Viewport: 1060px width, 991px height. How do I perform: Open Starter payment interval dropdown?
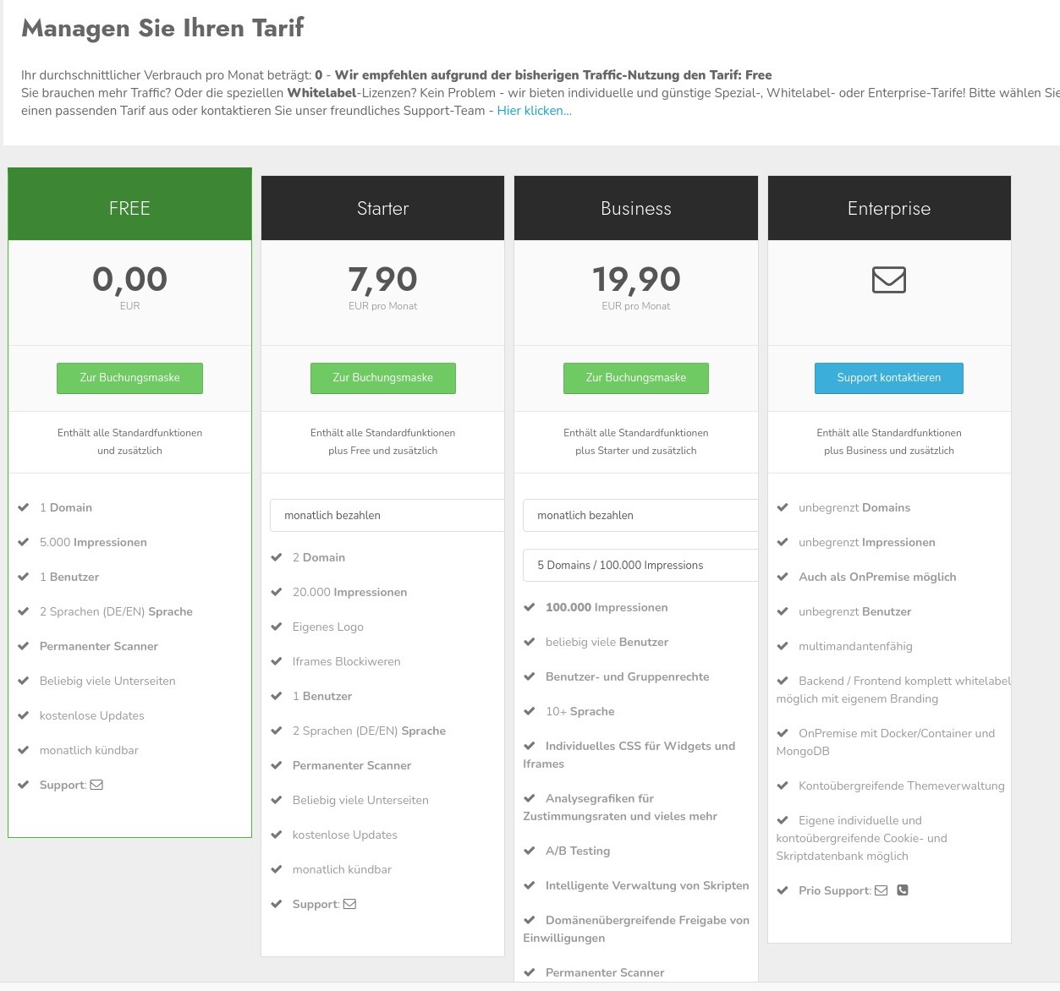[387, 515]
